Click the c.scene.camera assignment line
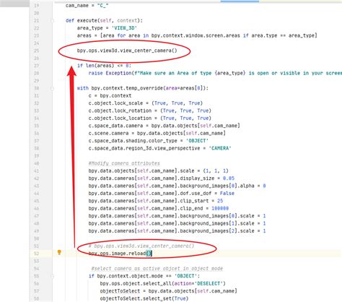This screenshot has width=342, height=302. coord(157,133)
